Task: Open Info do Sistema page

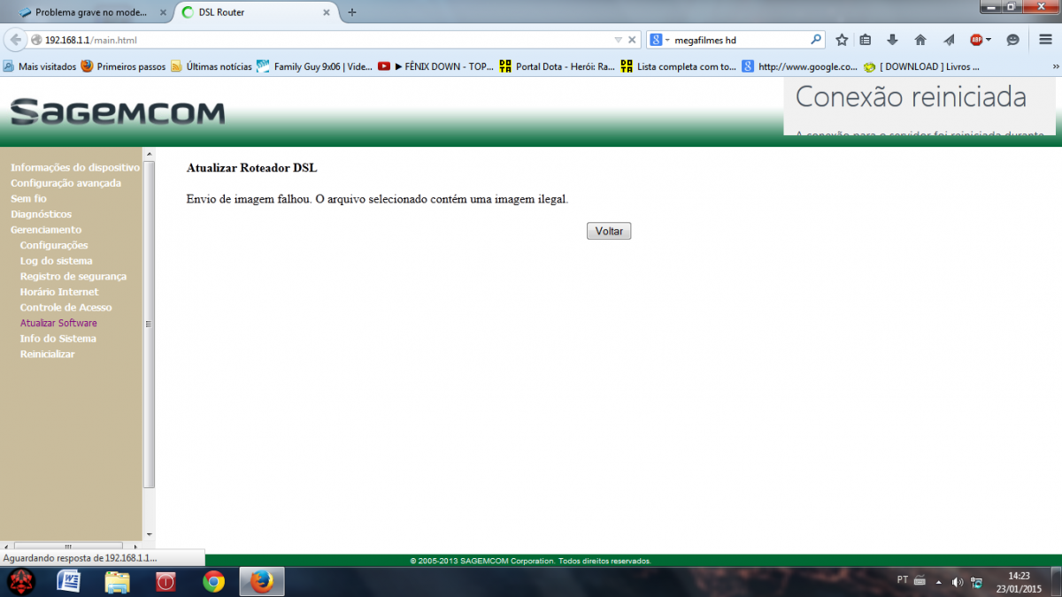Action: pos(58,339)
